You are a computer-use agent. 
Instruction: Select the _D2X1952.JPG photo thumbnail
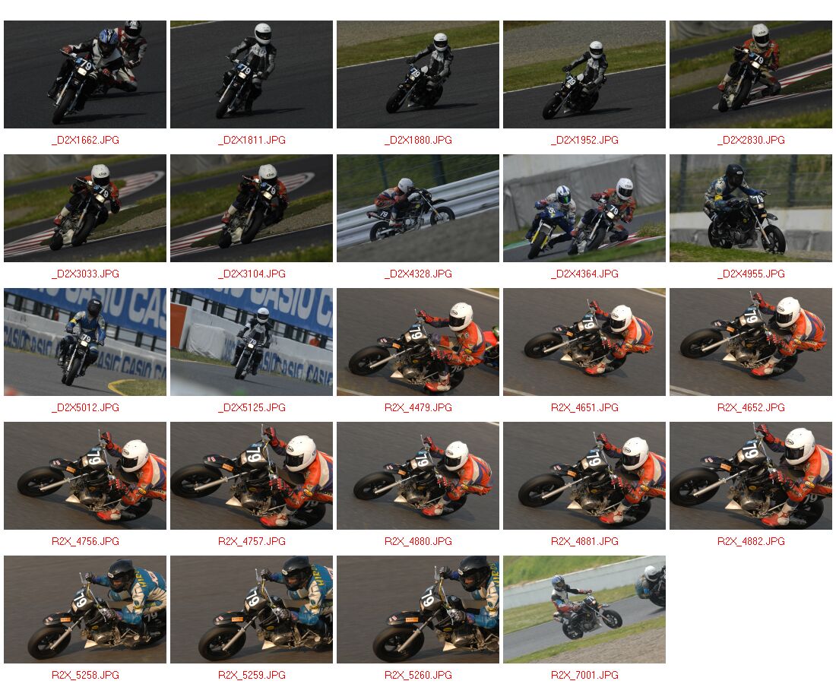pos(584,74)
